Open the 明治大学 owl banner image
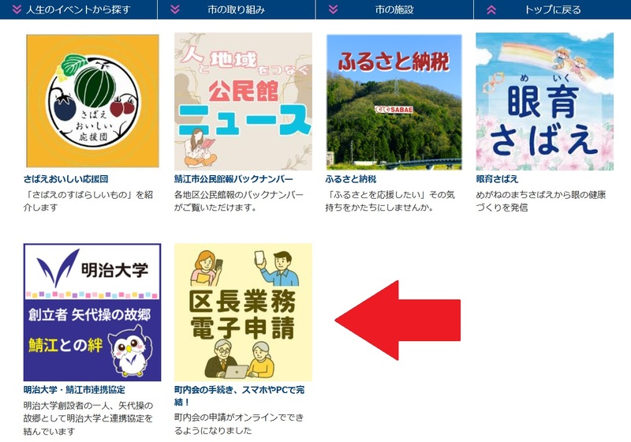 pos(92,312)
